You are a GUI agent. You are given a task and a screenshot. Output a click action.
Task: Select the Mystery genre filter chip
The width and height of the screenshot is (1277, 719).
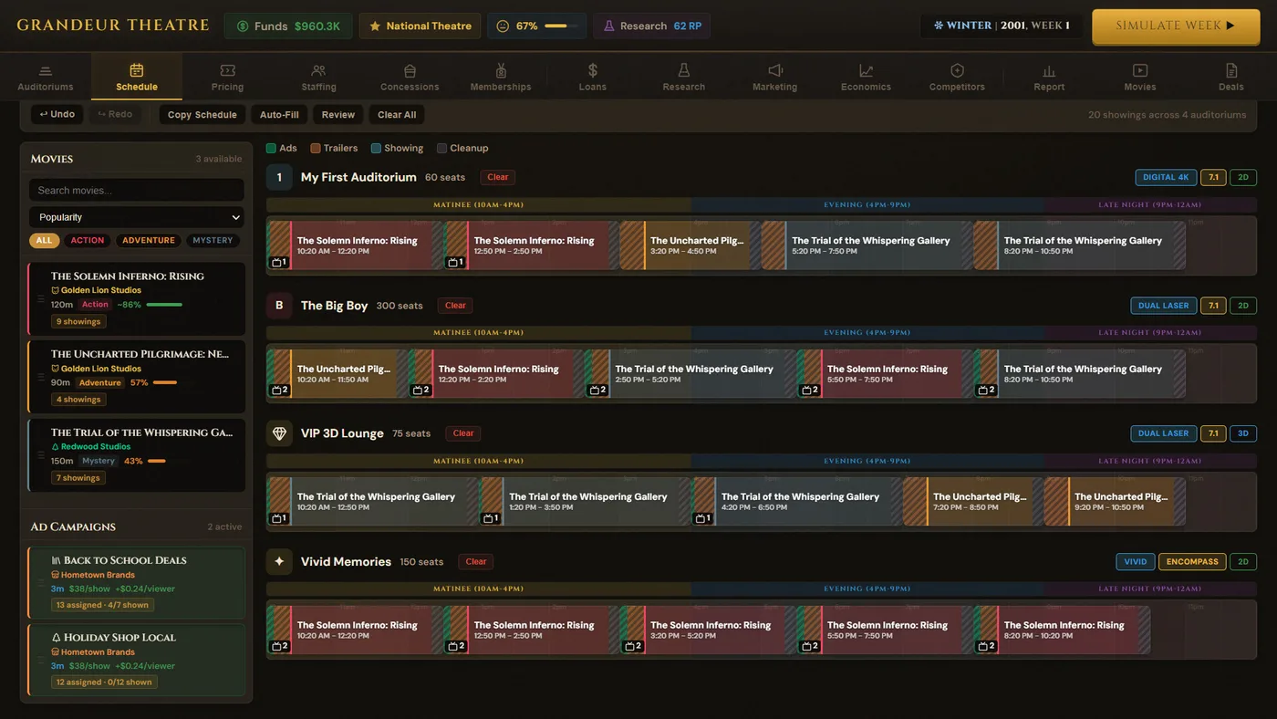pyautogui.click(x=213, y=240)
